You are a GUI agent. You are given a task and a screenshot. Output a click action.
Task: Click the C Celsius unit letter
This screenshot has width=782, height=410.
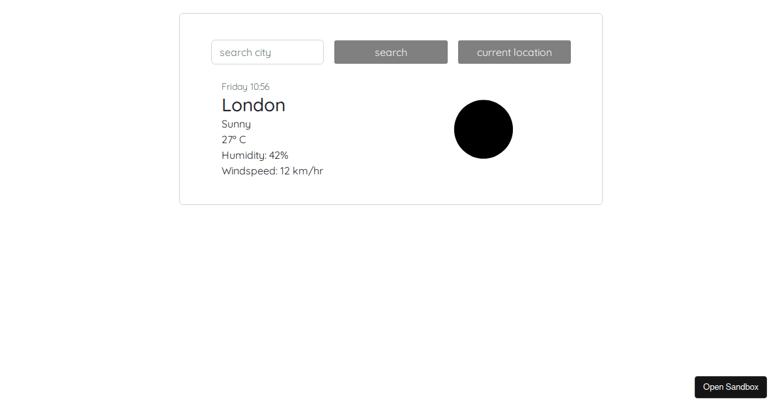tap(242, 140)
